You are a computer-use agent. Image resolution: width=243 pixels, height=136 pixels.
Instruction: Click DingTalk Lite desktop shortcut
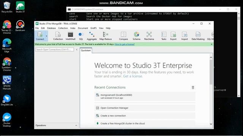[7, 100]
